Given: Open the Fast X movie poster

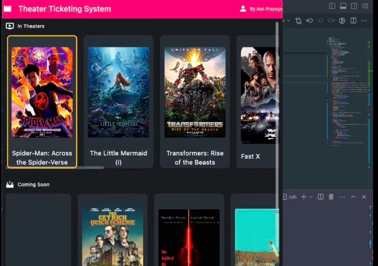Looking at the screenshot, I should [x=260, y=95].
